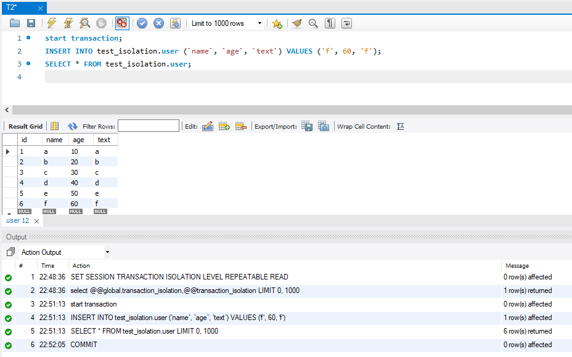
Task: Toggle result grid form view icon
Action: (55, 126)
